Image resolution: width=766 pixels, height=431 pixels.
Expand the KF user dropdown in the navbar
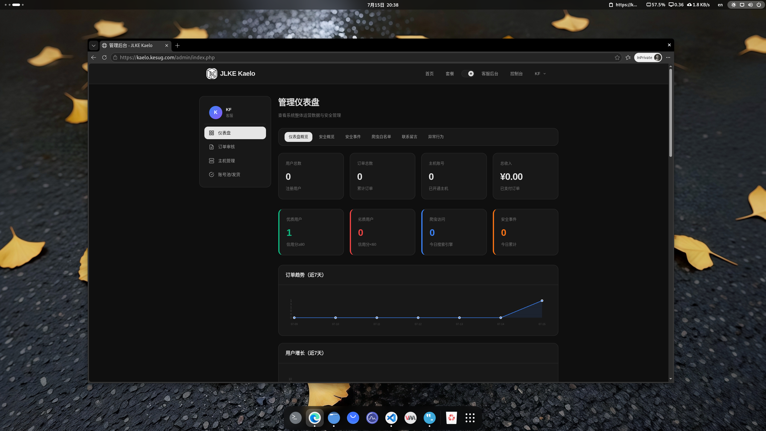coord(540,74)
